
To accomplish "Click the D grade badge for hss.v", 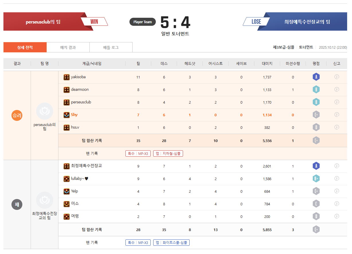I will click(316, 127).
